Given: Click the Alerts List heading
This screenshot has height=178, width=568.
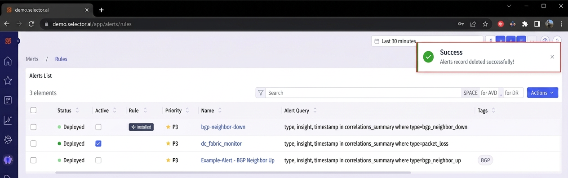Looking at the screenshot, I should tap(41, 76).
